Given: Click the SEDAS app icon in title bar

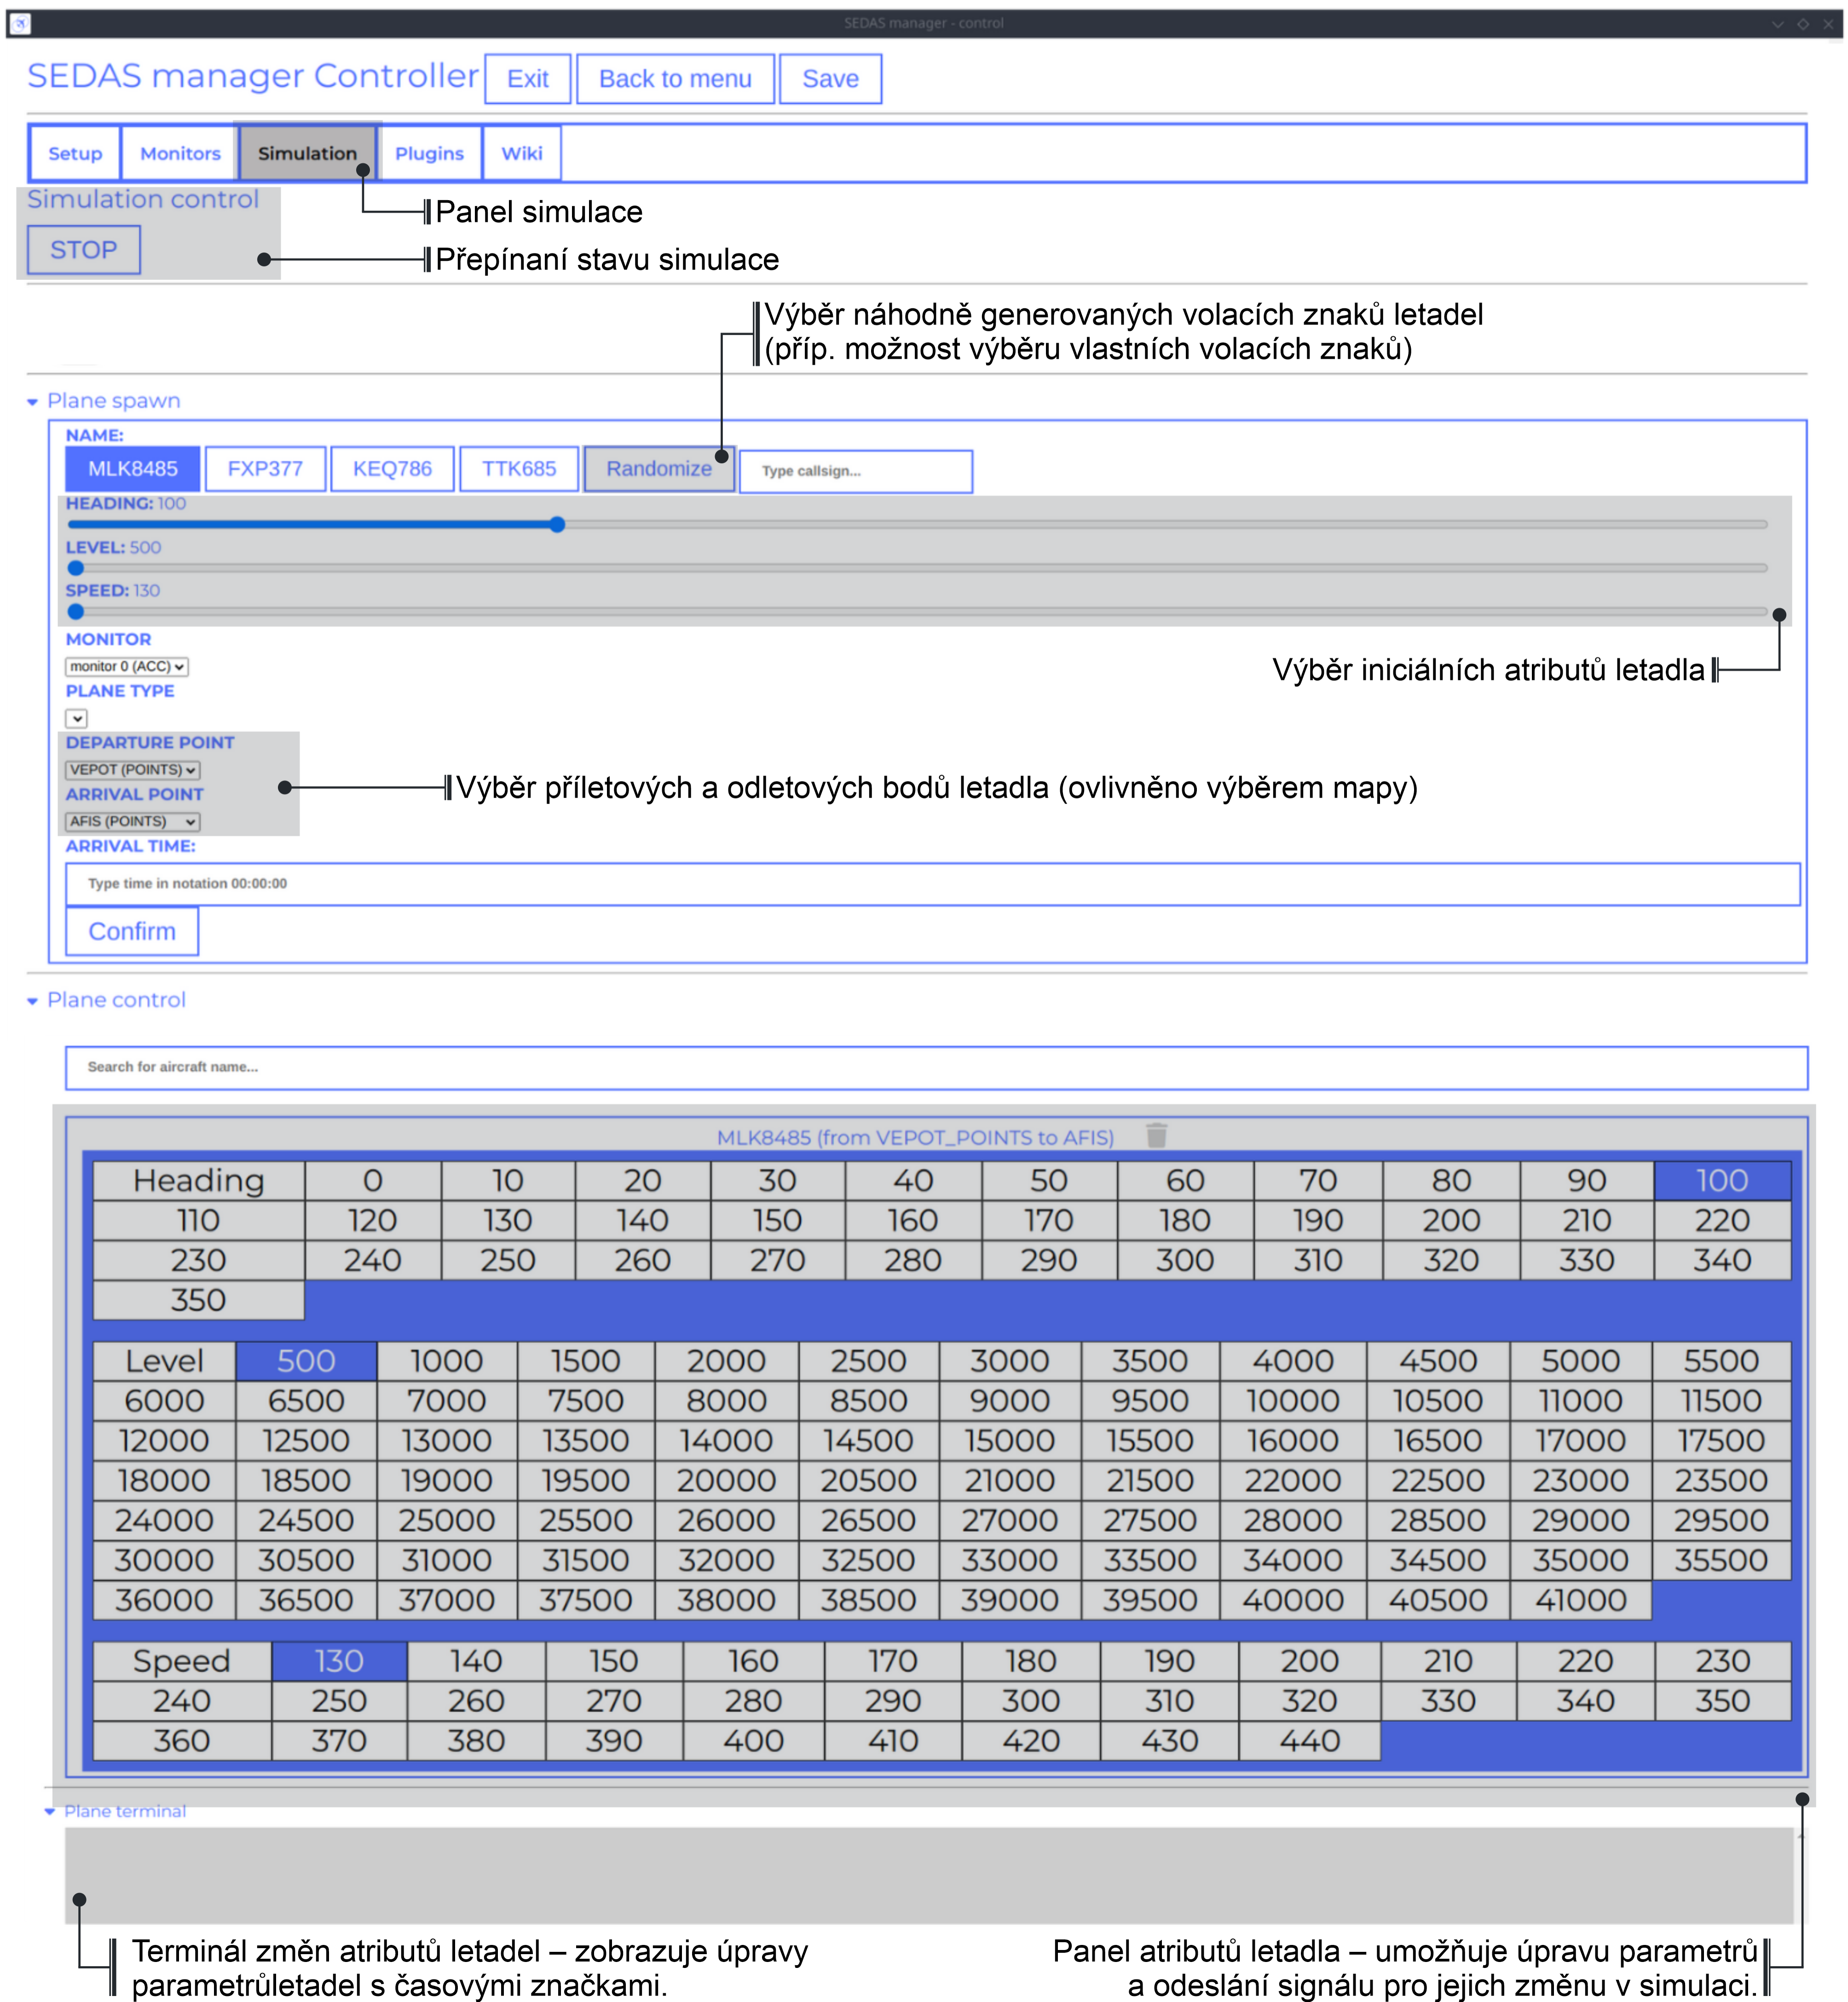Looking at the screenshot, I should coord(20,23).
